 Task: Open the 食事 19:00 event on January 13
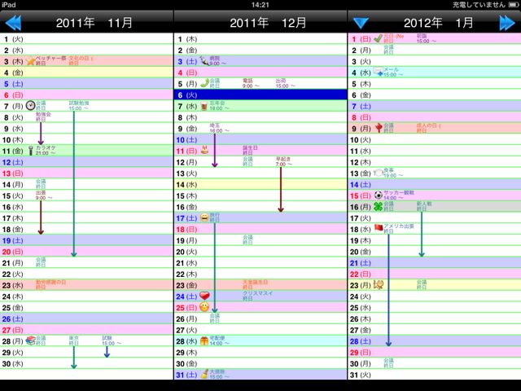click(x=393, y=173)
